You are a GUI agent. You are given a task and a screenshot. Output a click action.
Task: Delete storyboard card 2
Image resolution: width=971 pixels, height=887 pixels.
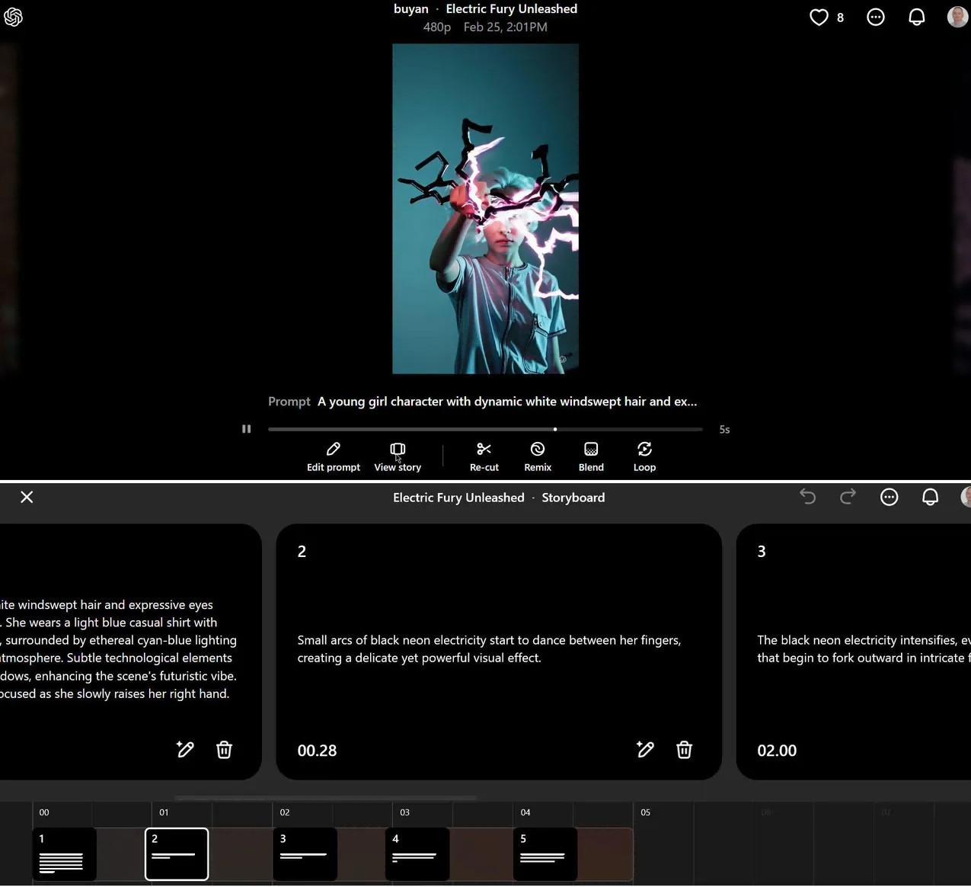[684, 750]
